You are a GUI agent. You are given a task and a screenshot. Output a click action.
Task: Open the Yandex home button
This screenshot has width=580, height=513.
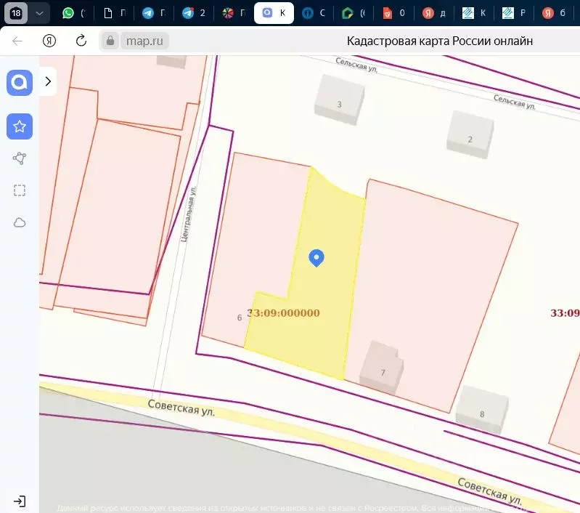(x=49, y=41)
